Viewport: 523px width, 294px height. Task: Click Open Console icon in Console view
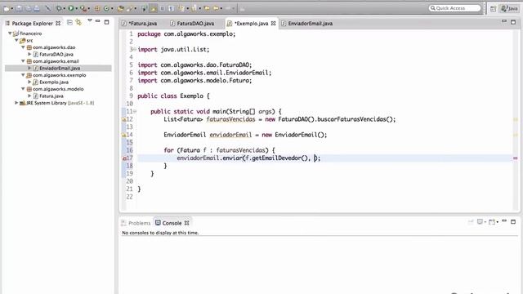tap(492, 221)
